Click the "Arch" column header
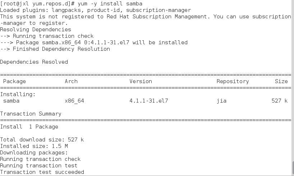294x176 pixels. point(71,81)
